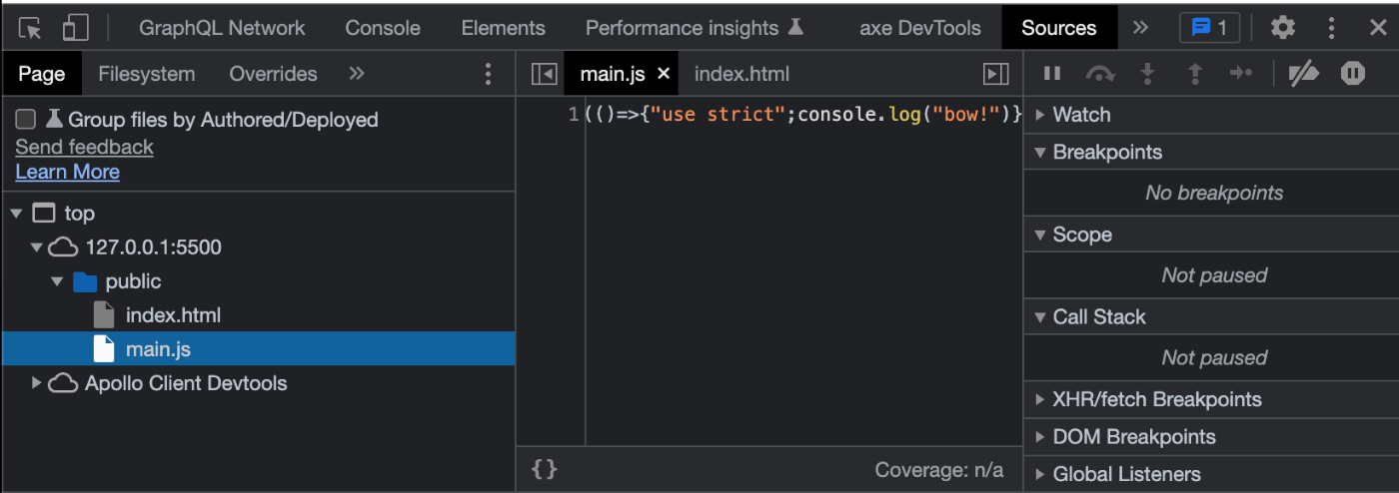Hide the navigator sidebar
The height and width of the screenshot is (493, 1399).
coord(544,74)
